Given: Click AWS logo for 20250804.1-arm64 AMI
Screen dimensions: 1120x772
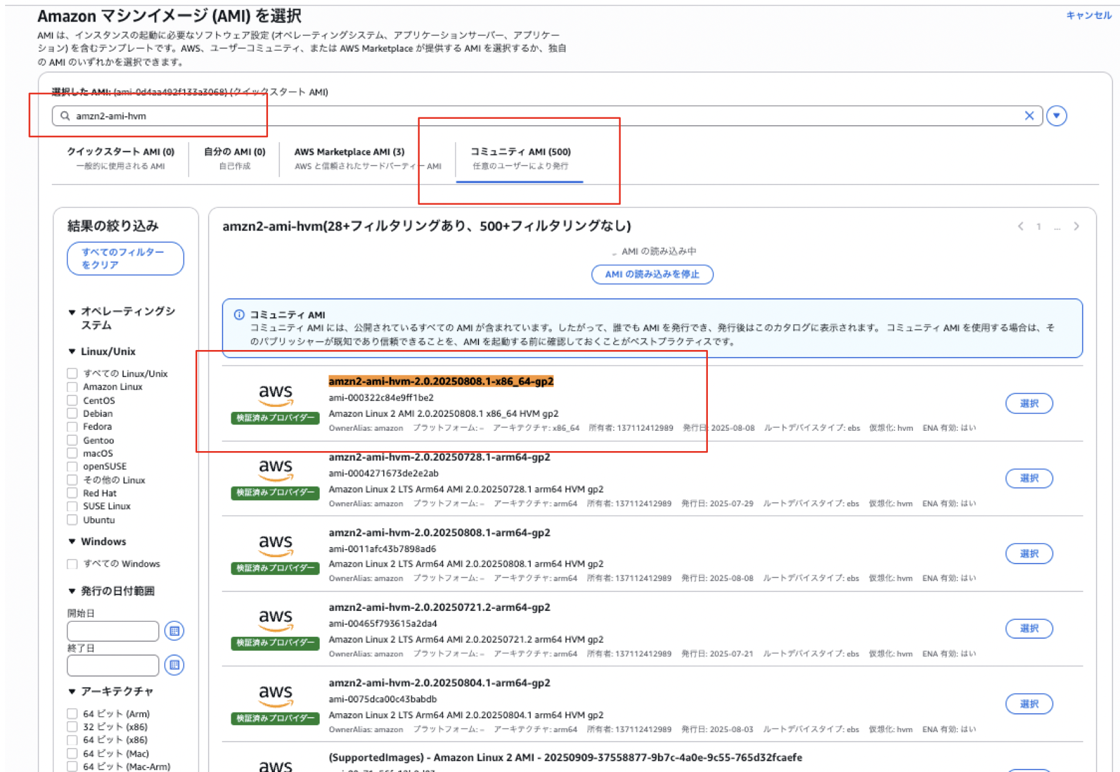Looking at the screenshot, I should (276, 695).
